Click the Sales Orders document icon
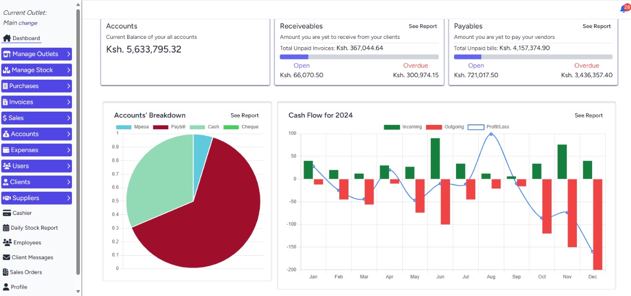This screenshot has height=296, width=631. [x=6, y=272]
